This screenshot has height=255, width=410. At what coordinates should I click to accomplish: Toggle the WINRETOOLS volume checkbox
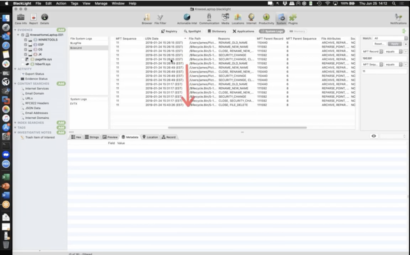26,40
